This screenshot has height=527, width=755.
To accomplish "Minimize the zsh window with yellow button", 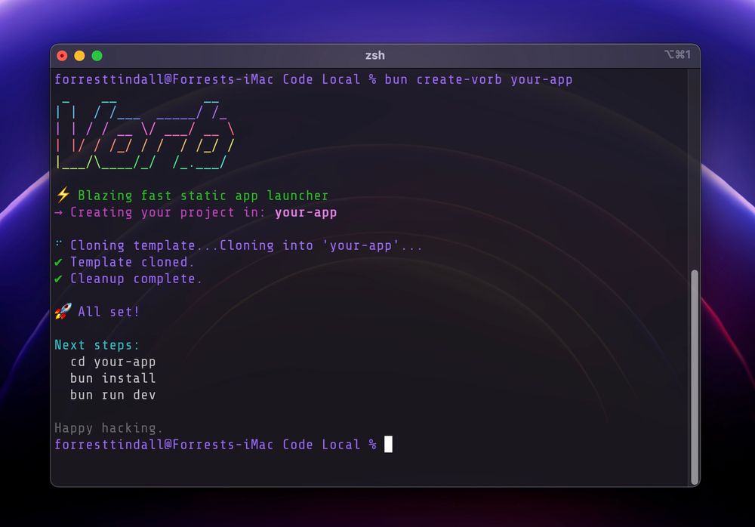I will tap(79, 56).
